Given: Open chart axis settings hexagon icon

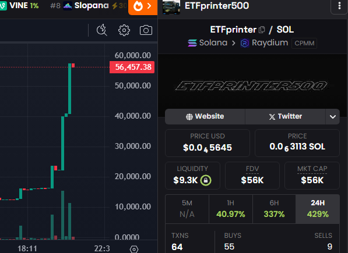Looking at the screenshot, I should (134, 250).
